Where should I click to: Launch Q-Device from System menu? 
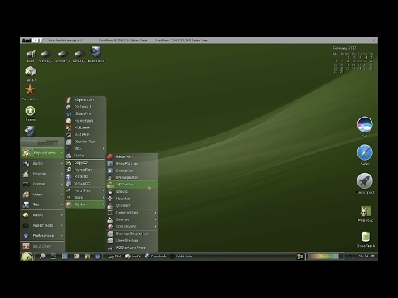pos(132,205)
